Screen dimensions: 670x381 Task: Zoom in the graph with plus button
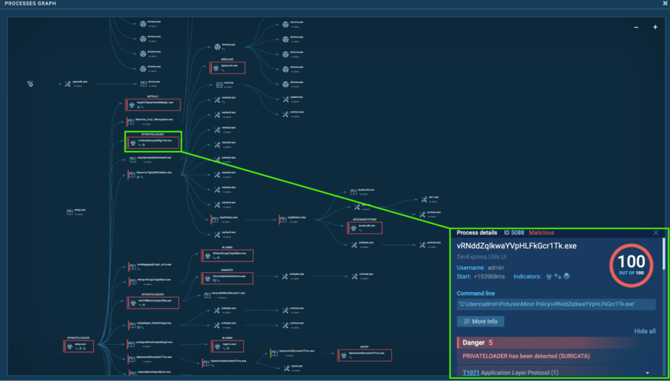pyautogui.click(x=655, y=27)
